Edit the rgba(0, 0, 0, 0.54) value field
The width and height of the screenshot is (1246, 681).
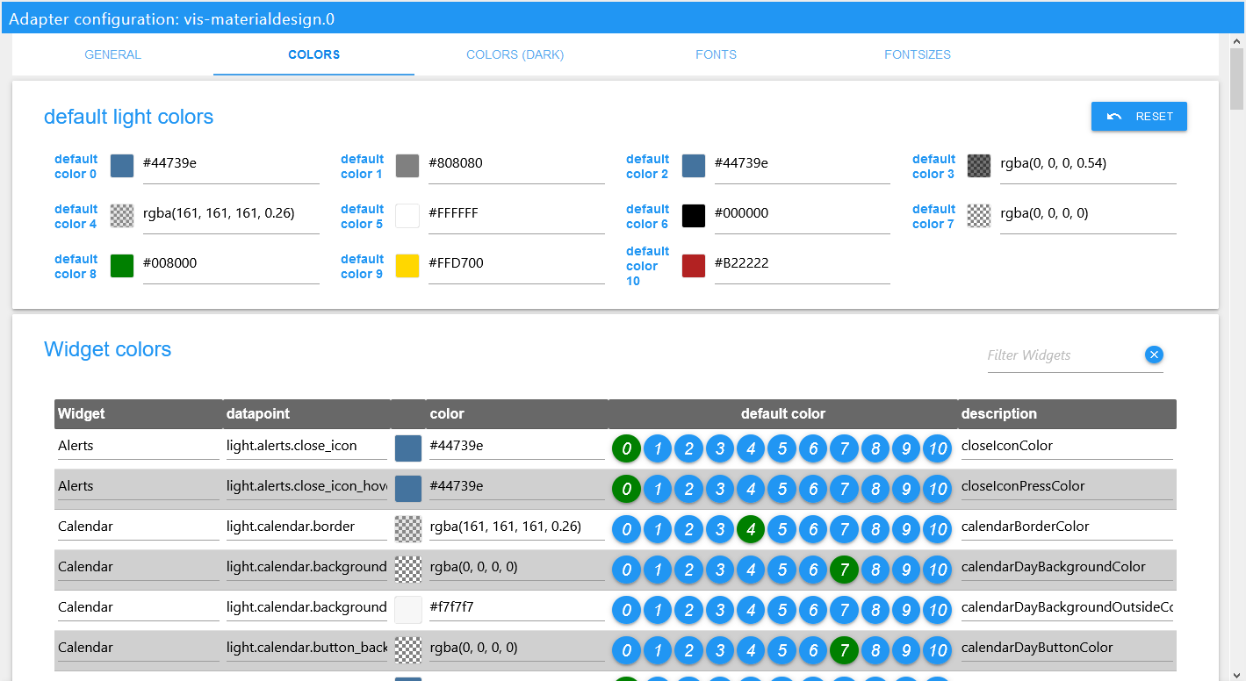(1088, 164)
